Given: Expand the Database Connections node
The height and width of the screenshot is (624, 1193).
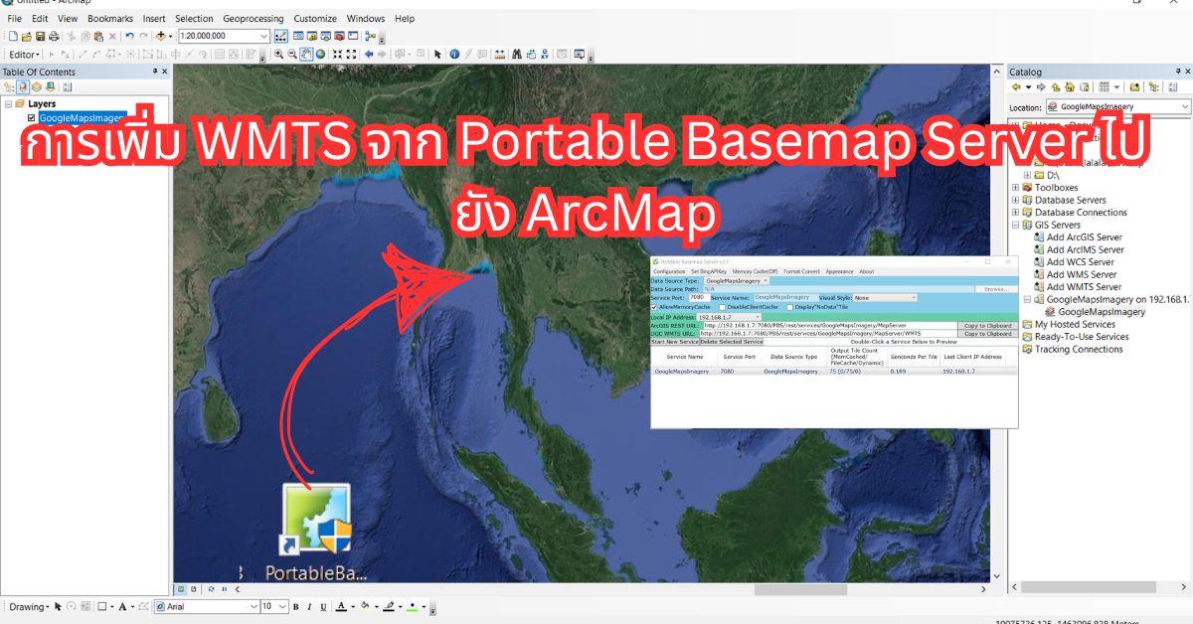Looking at the screenshot, I should [1015, 212].
